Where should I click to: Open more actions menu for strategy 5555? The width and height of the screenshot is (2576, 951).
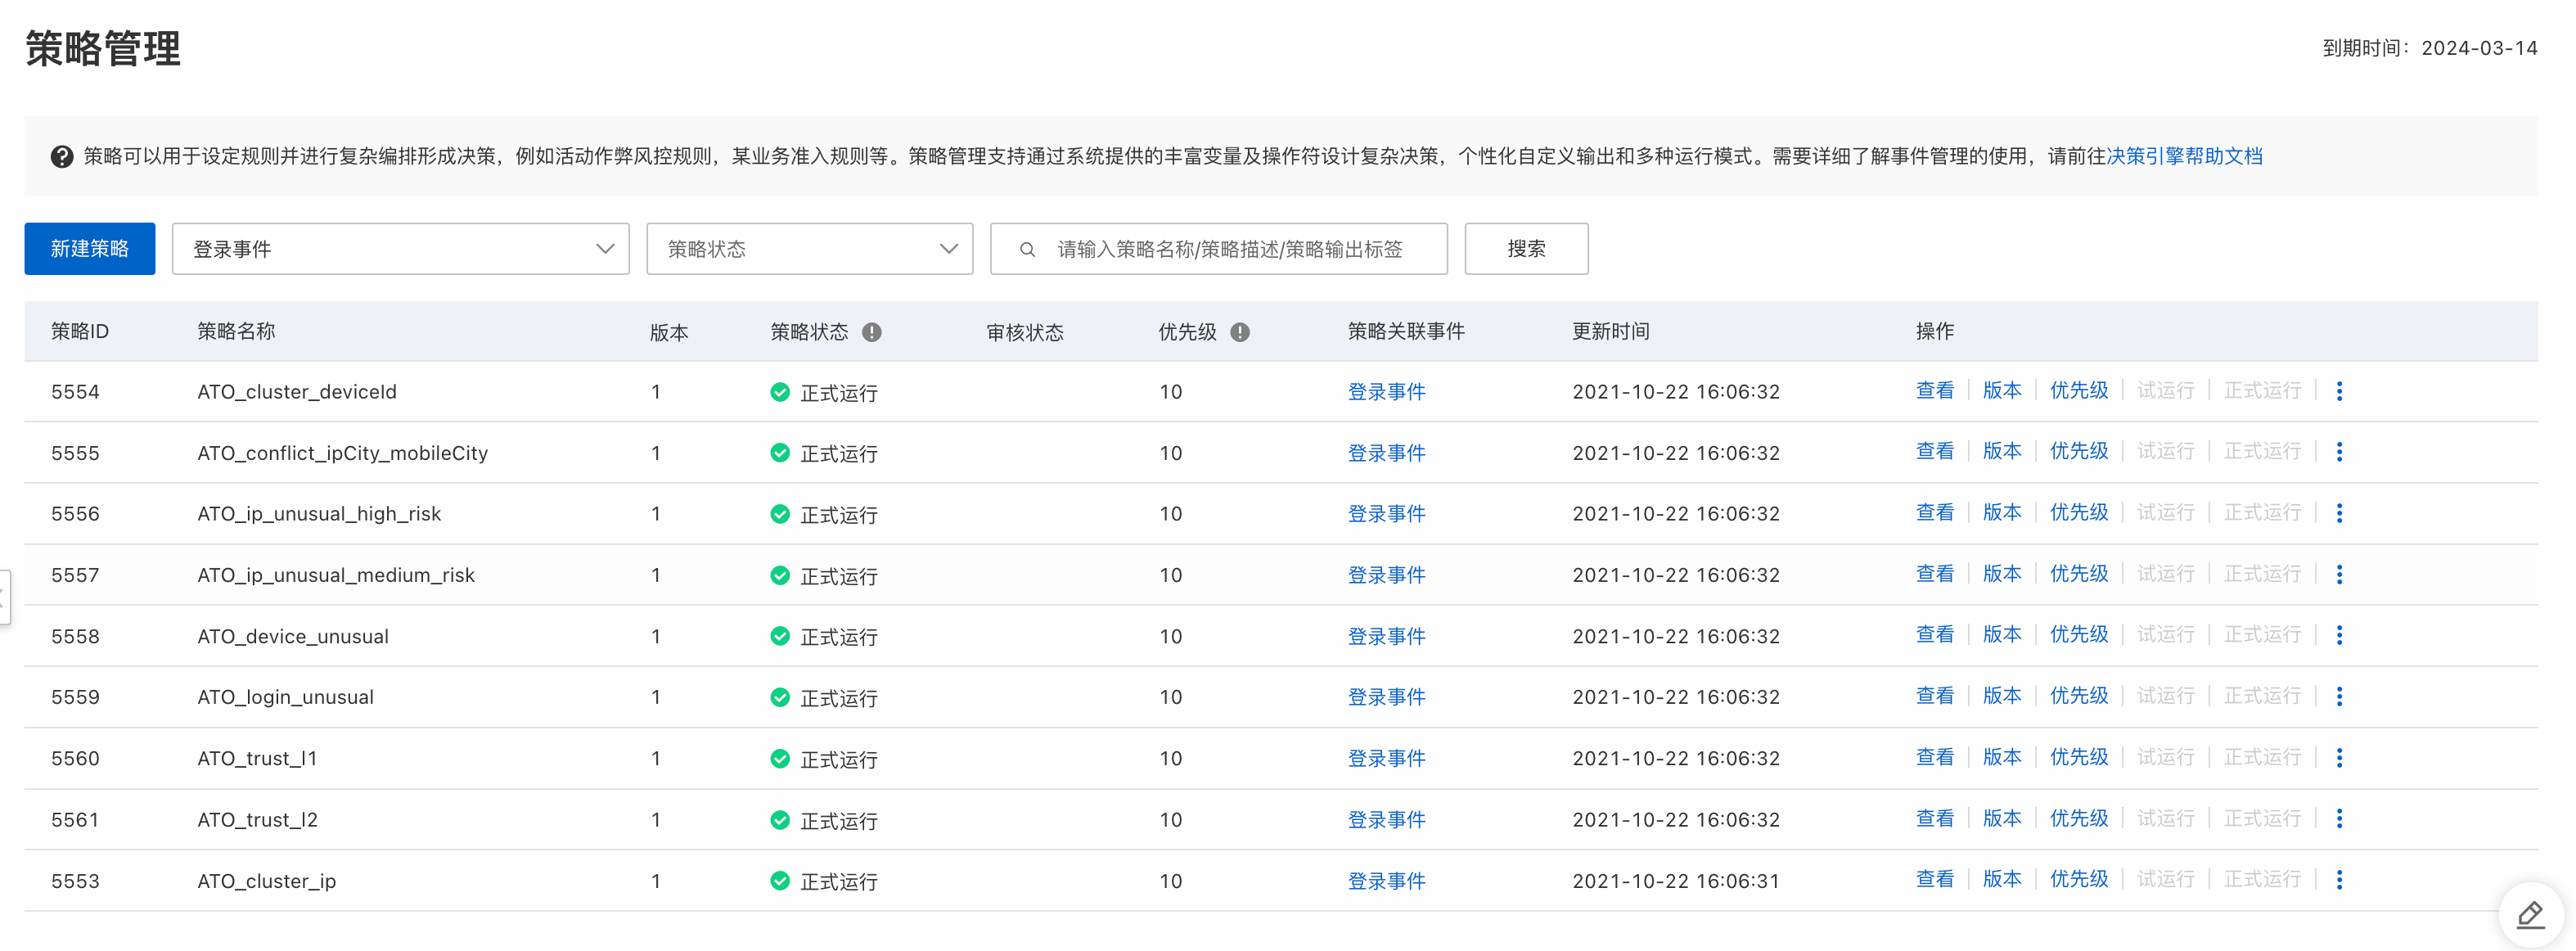(2339, 452)
